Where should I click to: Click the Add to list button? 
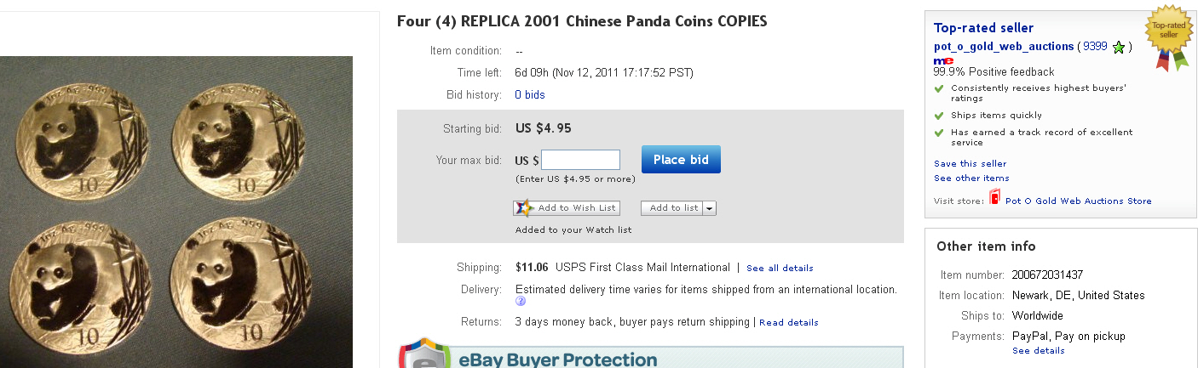[673, 208]
